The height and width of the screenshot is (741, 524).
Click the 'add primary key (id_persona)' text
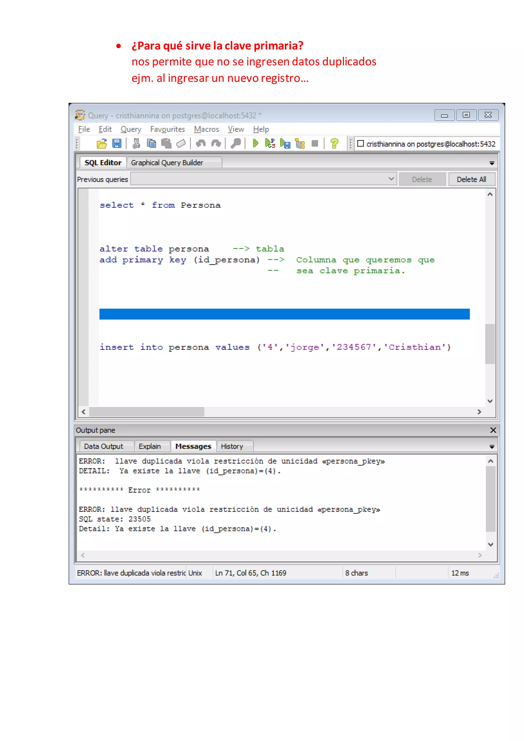point(180,260)
